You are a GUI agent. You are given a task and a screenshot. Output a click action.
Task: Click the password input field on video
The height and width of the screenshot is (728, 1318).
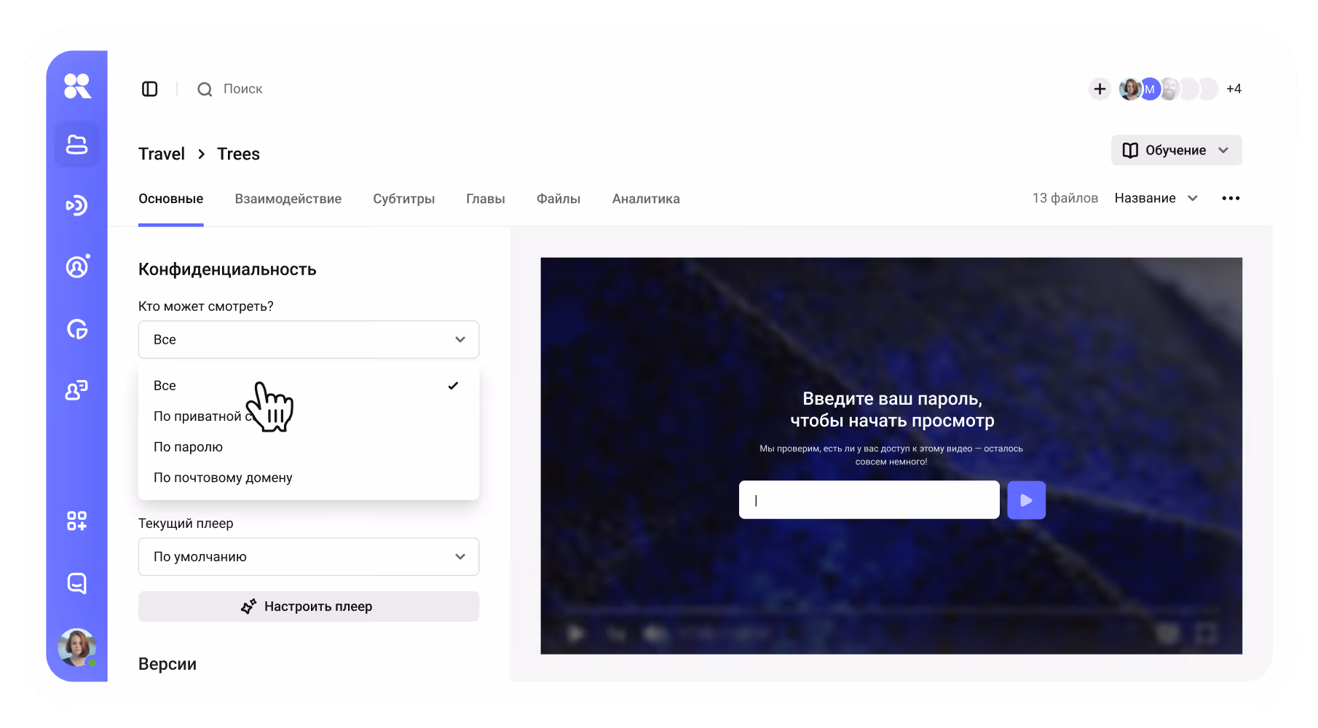coord(869,500)
